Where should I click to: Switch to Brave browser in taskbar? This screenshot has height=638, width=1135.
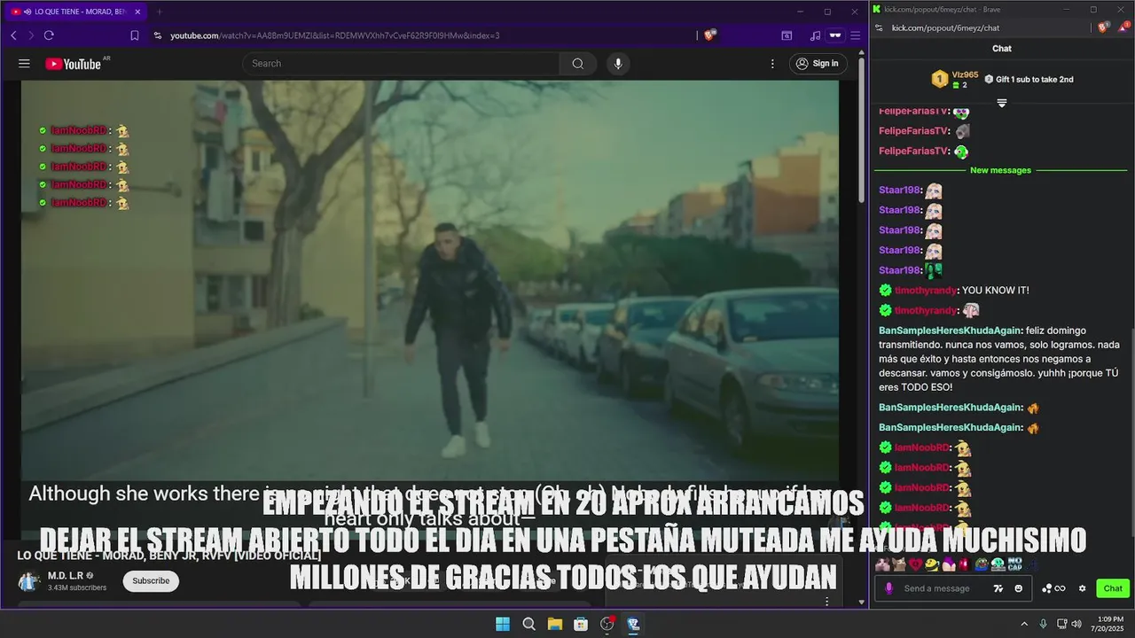[x=633, y=624]
